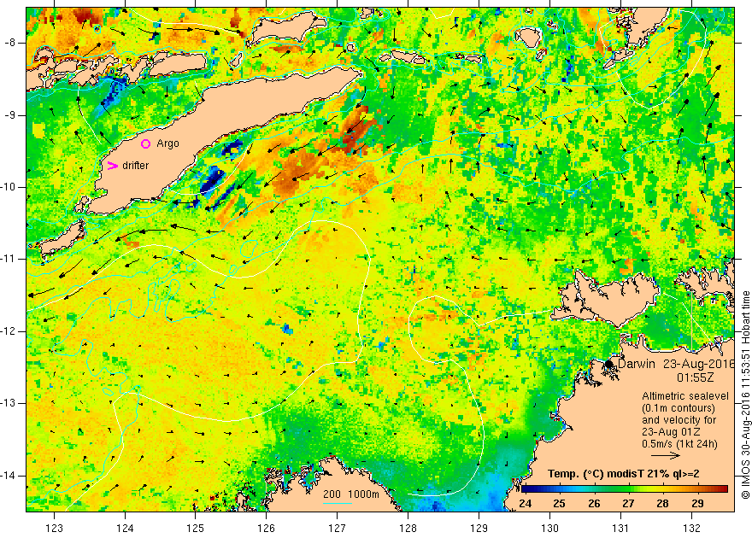Click color bar value label 24

[525, 504]
